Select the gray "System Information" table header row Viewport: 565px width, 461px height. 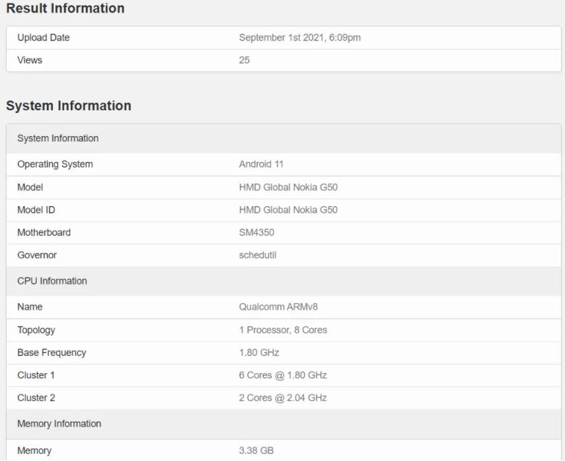pyautogui.click(x=283, y=138)
